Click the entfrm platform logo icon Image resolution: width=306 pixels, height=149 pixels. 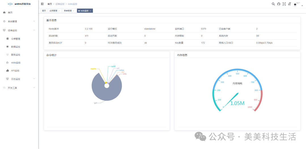tap(10, 4)
